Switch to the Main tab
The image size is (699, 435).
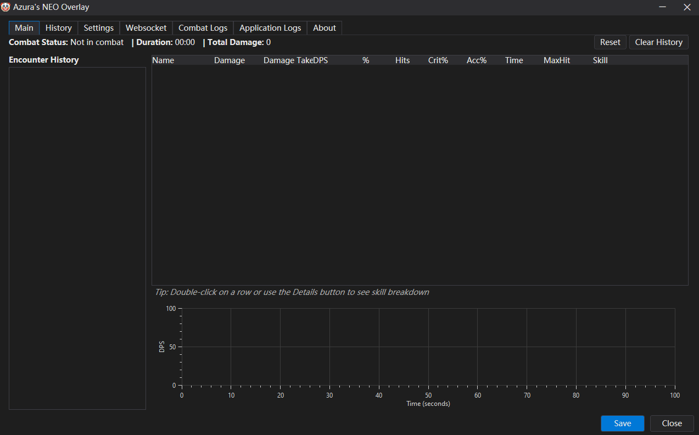[x=24, y=28]
